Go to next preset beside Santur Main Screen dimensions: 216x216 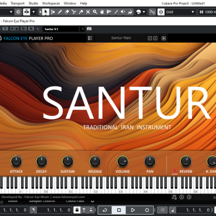pyautogui.click(x=155, y=38)
